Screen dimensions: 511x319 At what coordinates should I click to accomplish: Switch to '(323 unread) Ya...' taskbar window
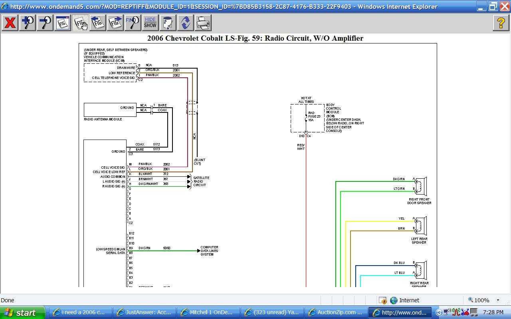coord(272,313)
